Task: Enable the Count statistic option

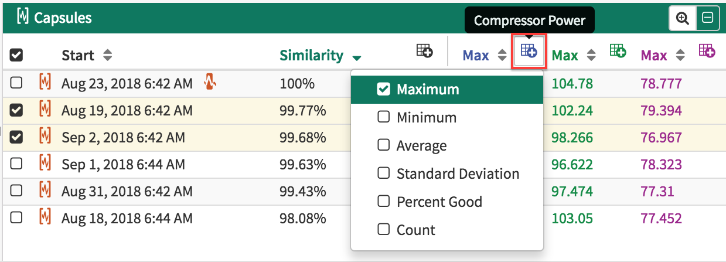Action: click(x=383, y=230)
